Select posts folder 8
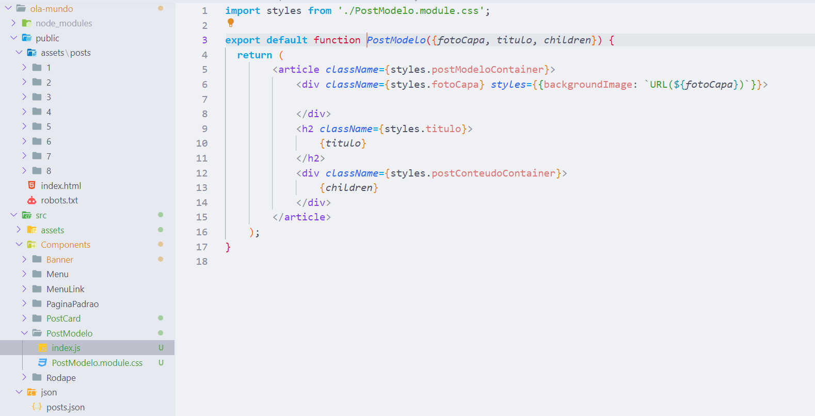815x416 pixels. pos(49,171)
